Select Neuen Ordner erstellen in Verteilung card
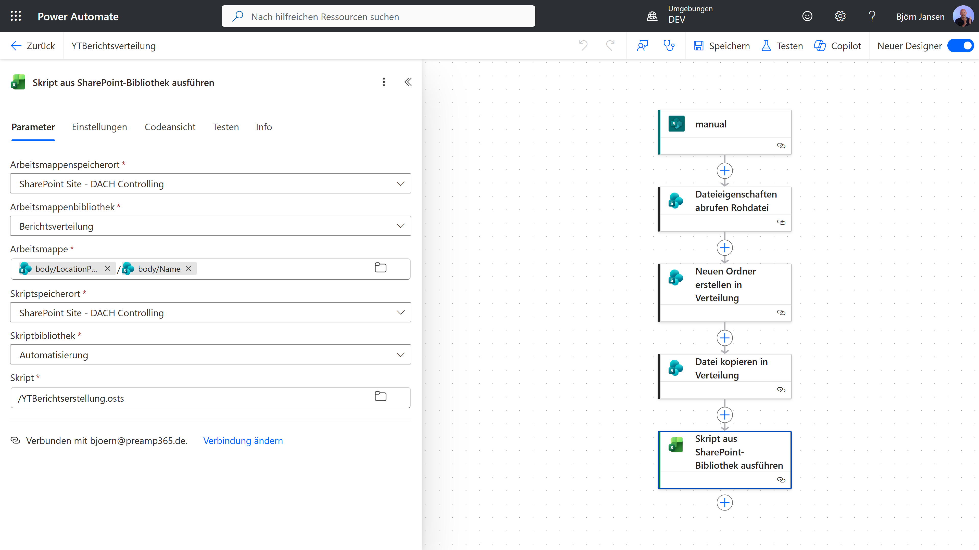The image size is (979, 550). [x=725, y=293]
